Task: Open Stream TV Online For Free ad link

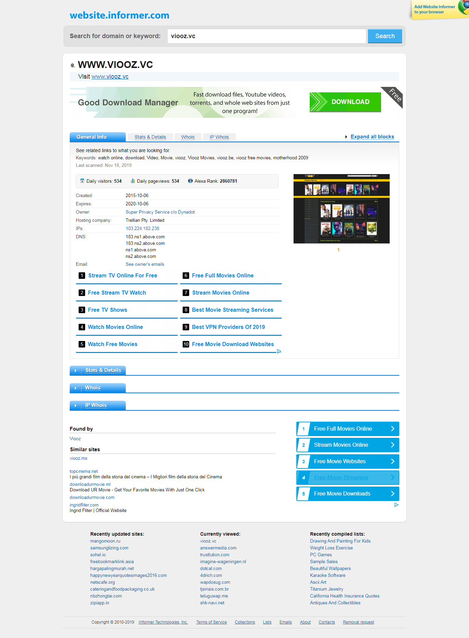Action: tap(123, 275)
